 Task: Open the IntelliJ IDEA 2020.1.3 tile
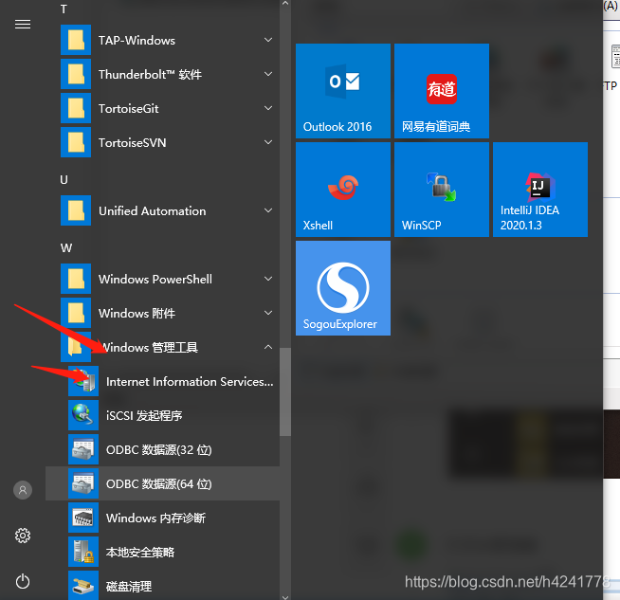pos(540,190)
